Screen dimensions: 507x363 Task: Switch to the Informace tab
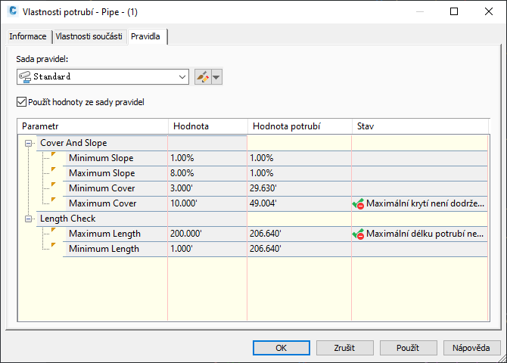point(28,36)
